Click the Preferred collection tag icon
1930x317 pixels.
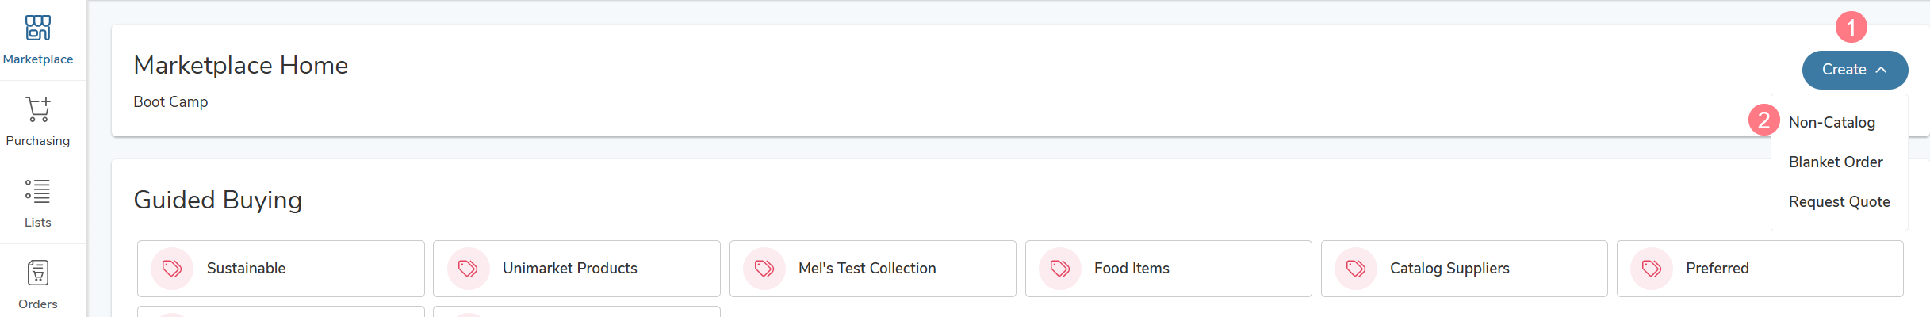[1652, 269]
